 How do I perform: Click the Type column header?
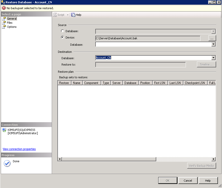[x=106, y=83]
